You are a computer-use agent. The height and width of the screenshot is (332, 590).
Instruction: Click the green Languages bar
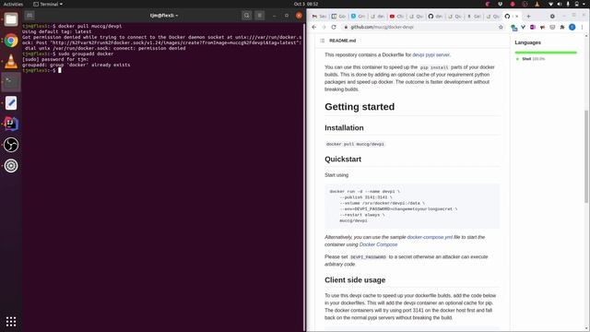[x=546, y=53]
